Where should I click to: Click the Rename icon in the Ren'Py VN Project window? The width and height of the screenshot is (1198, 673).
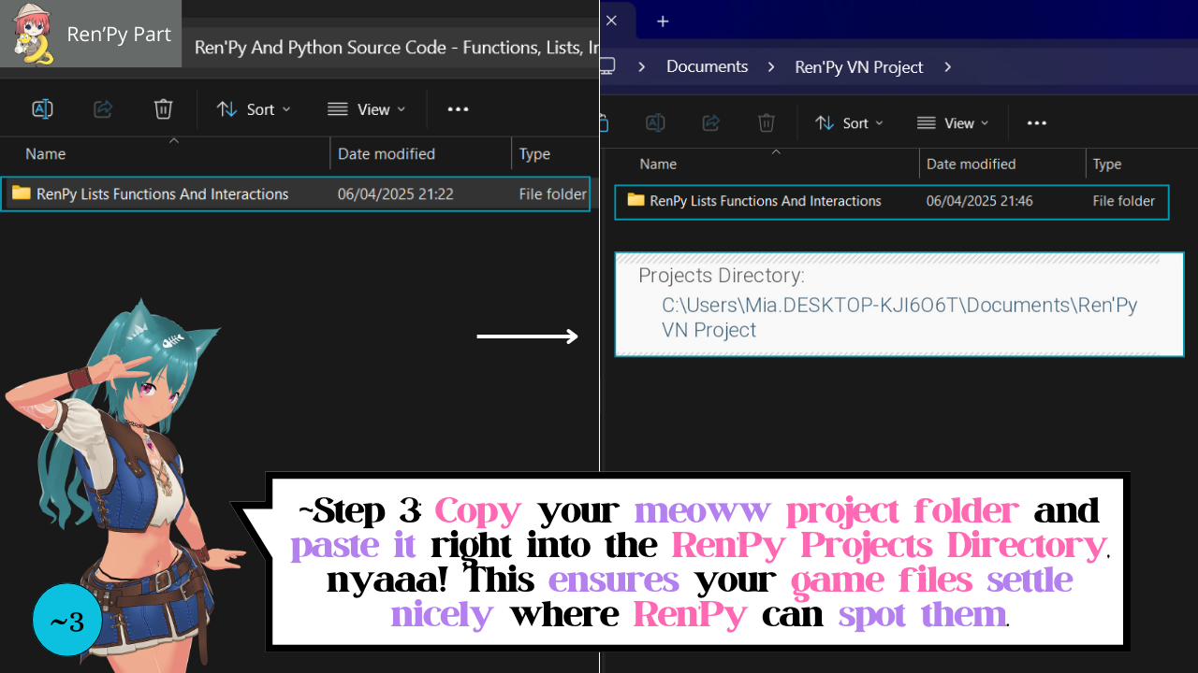[655, 123]
